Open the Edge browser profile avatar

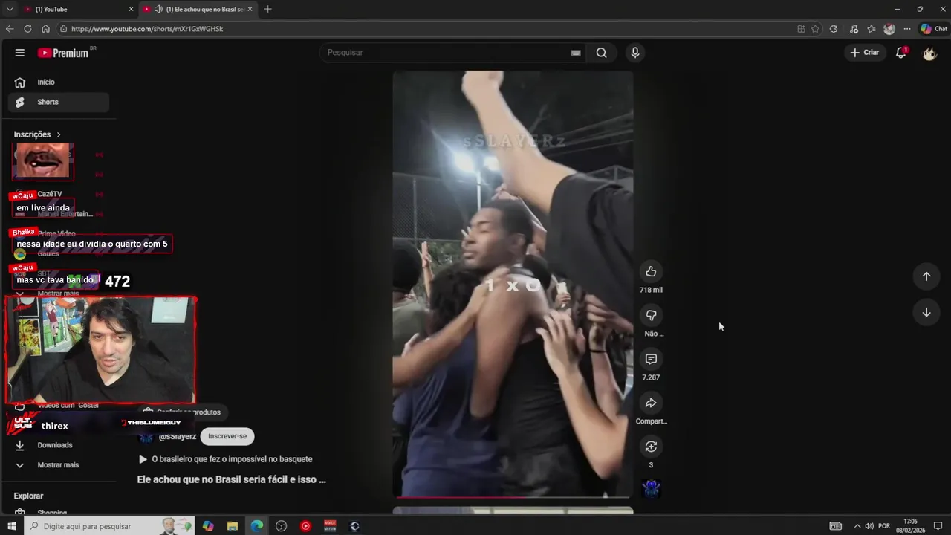[889, 29]
